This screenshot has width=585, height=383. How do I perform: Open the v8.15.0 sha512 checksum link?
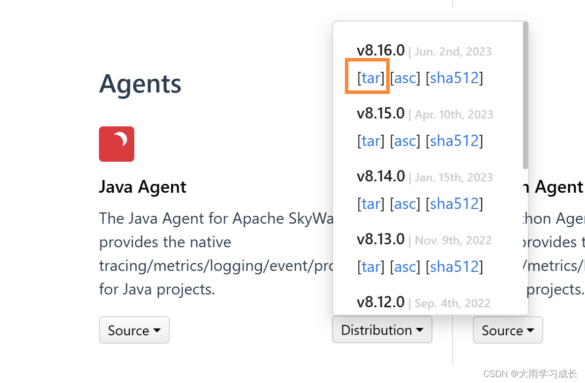coord(455,141)
